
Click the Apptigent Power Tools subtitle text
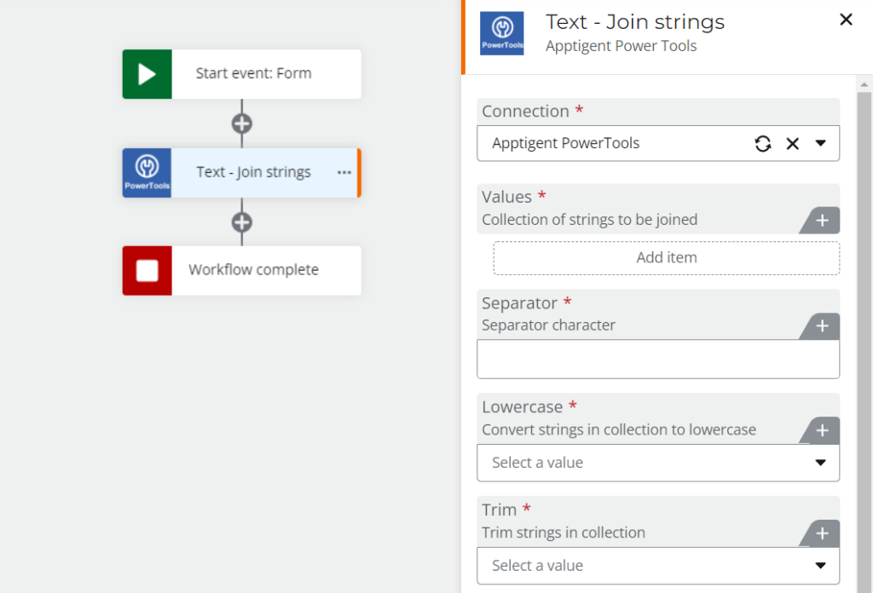(x=621, y=46)
